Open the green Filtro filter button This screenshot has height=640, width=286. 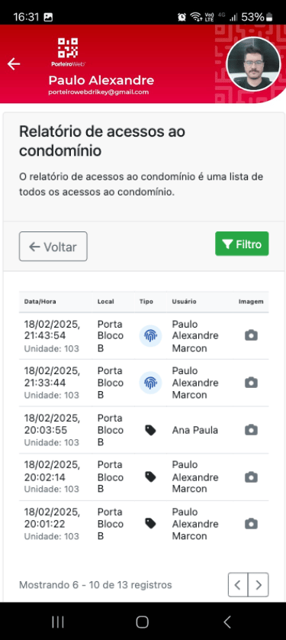click(242, 244)
